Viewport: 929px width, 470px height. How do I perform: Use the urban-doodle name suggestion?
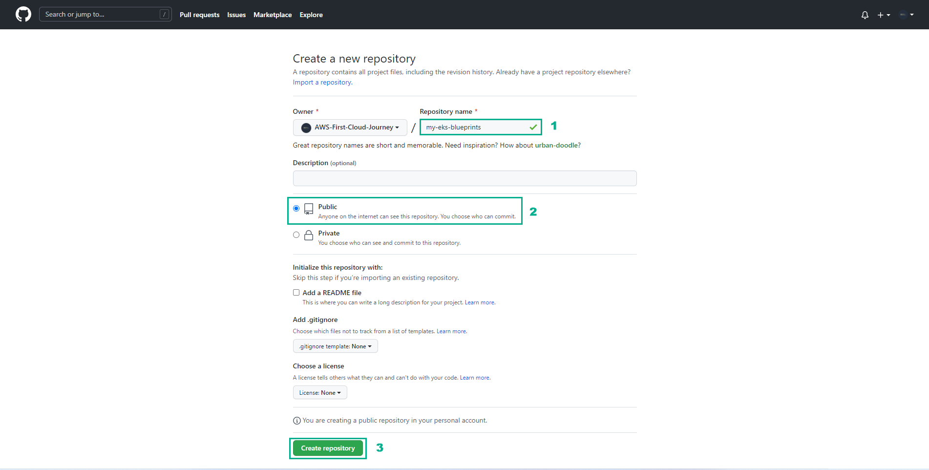pyautogui.click(x=556, y=145)
